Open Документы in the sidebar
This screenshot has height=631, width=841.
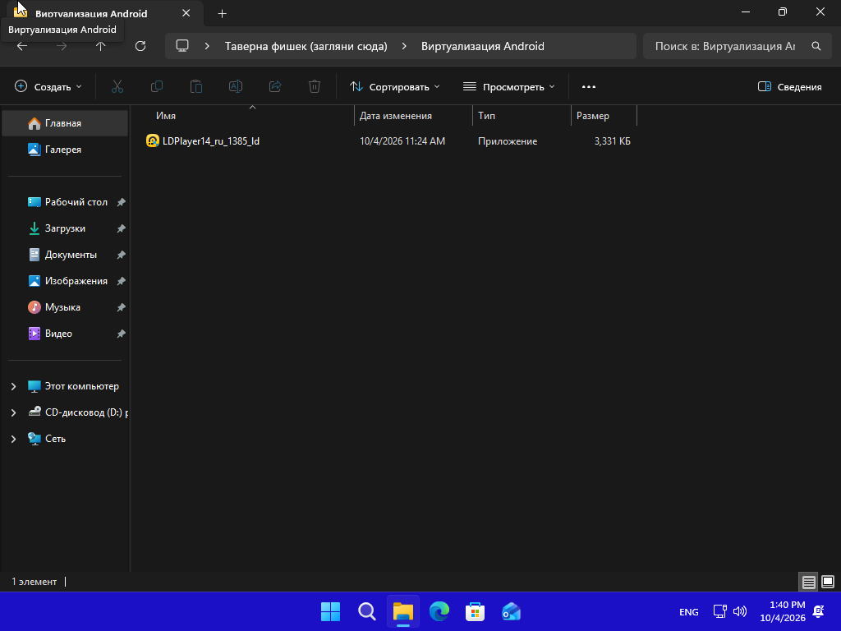pyautogui.click(x=65, y=255)
